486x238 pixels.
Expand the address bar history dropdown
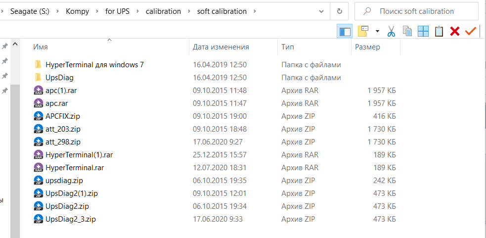(321, 11)
